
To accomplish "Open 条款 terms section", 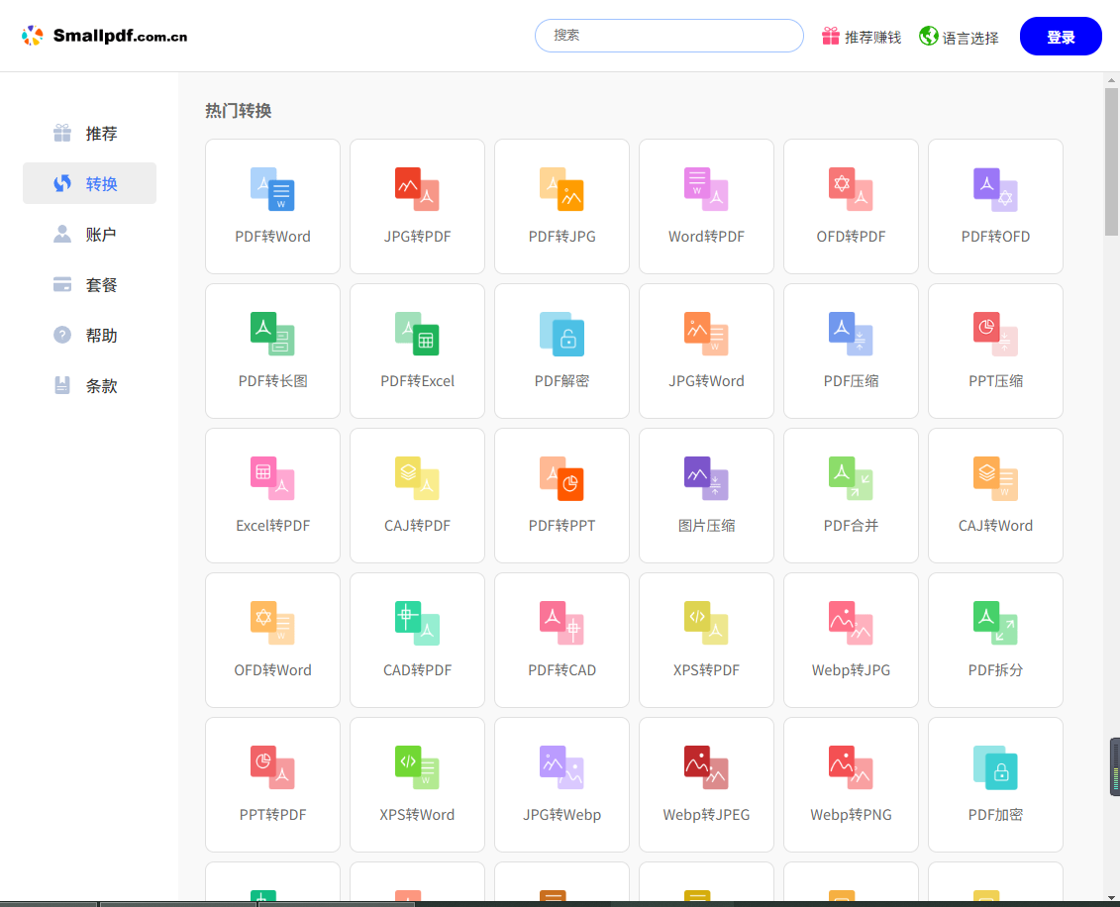I will 89,385.
